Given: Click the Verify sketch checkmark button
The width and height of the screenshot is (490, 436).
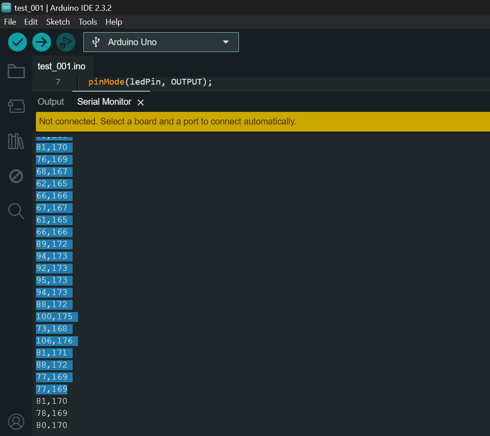Looking at the screenshot, I should 17,42.
